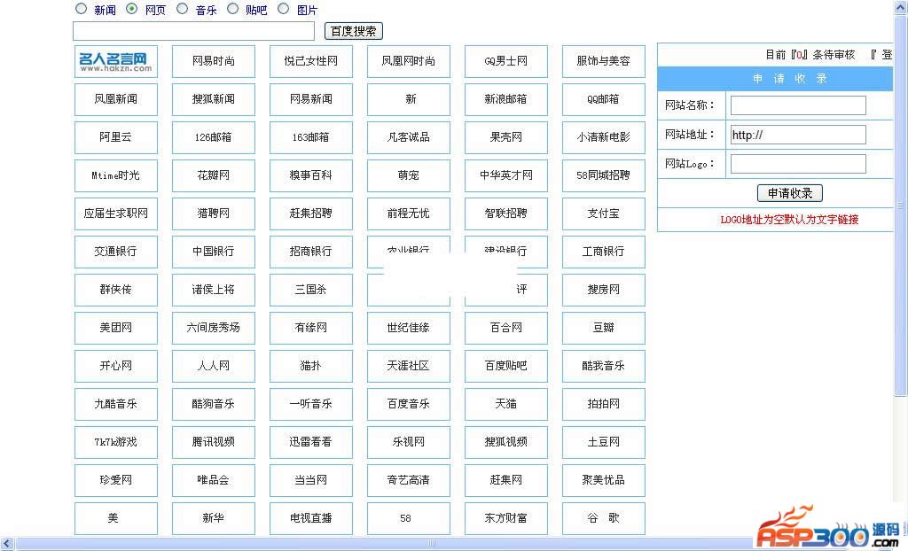Open the 凡客诚品 link
This screenshot has width=908, height=551.
(408, 138)
